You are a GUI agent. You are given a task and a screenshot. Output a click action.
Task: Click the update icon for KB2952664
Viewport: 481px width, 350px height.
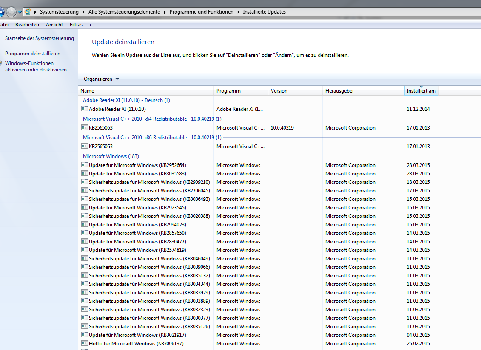[84, 165]
